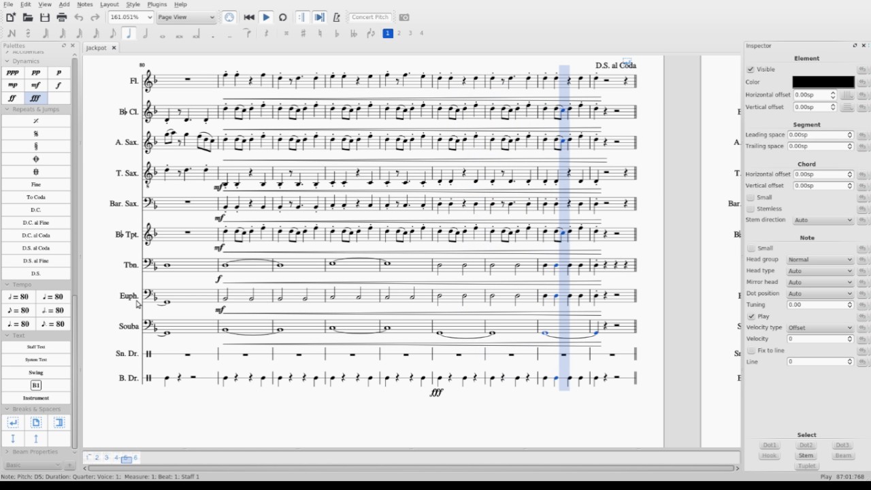Click the Redo arrow icon
Image resolution: width=871 pixels, height=490 pixels.
point(95,17)
